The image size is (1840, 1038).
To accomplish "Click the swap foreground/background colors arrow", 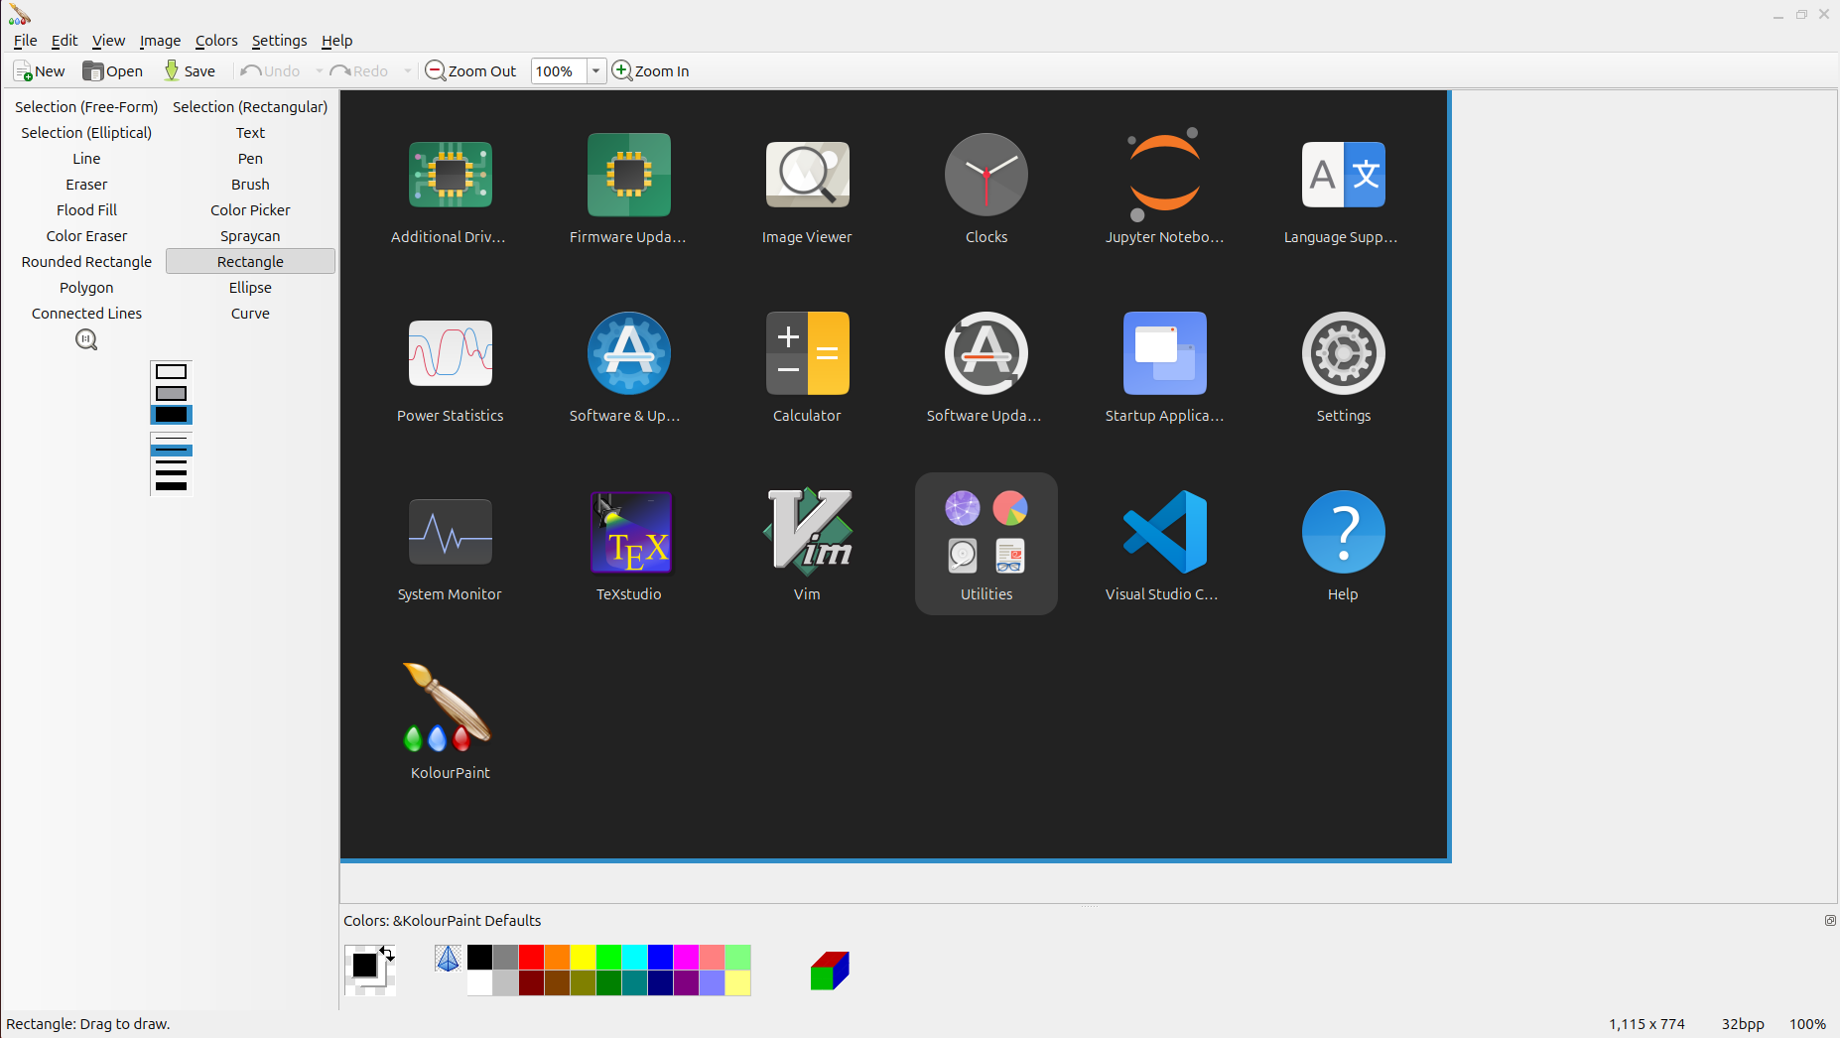I will [387, 955].
